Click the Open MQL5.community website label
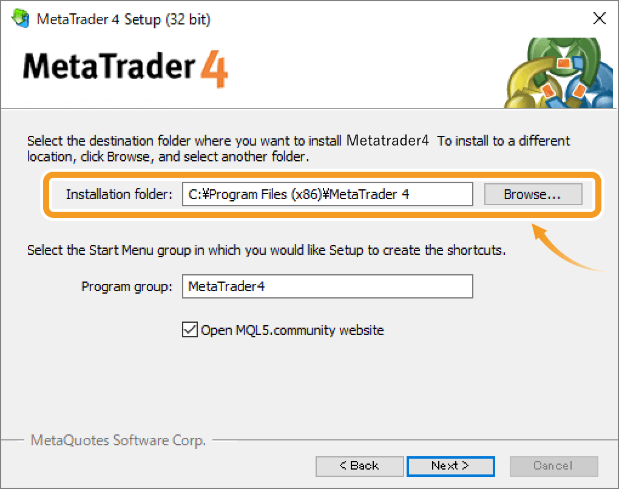The image size is (619, 489). click(x=292, y=330)
